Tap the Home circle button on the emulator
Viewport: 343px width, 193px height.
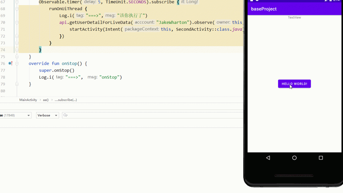[294, 158]
